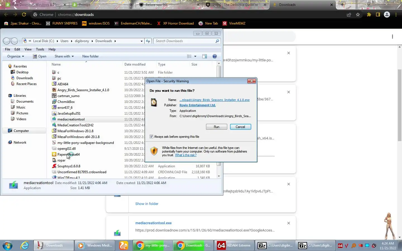Select Desktop under Favorites
This screenshot has height=251, width=402.
22,72
